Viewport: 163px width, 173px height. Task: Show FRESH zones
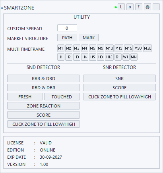(25, 97)
